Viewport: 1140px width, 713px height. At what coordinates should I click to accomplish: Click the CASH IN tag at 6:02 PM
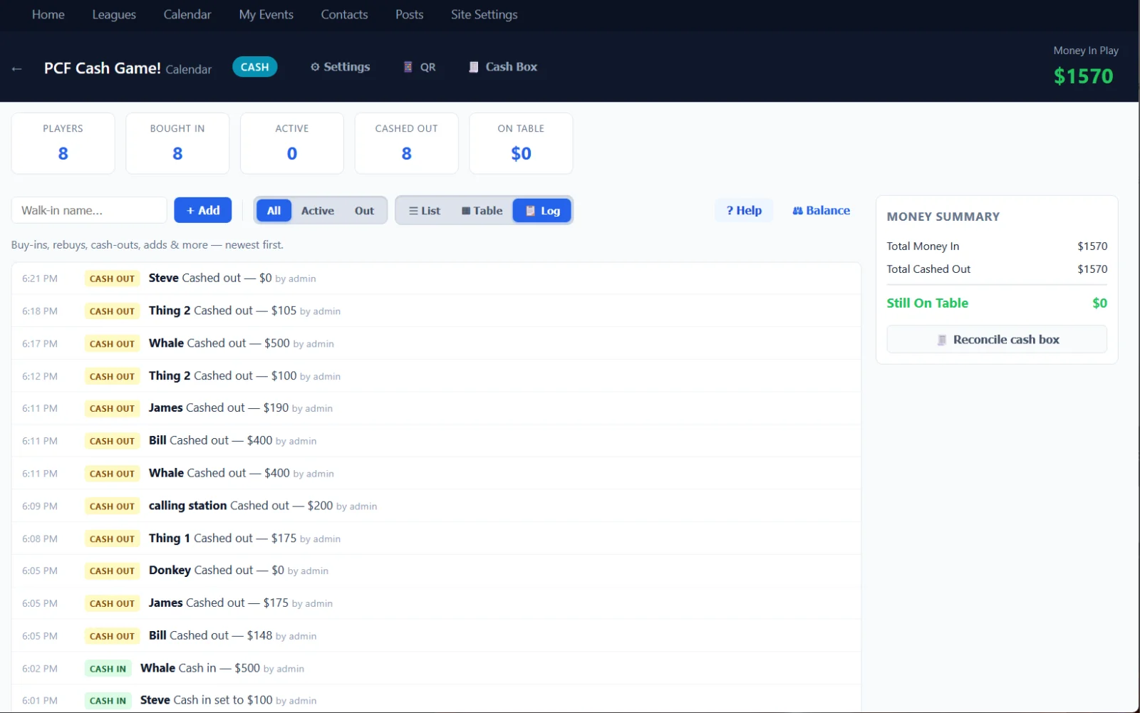pyautogui.click(x=108, y=669)
